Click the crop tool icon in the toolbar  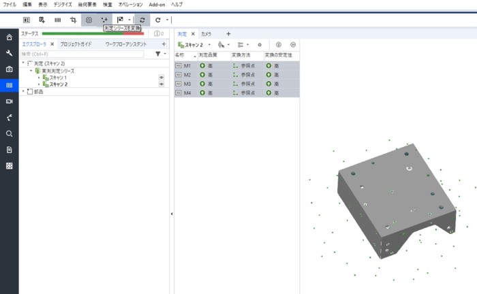point(73,20)
